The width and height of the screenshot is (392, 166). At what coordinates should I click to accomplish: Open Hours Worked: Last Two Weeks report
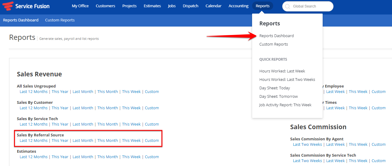click(287, 80)
